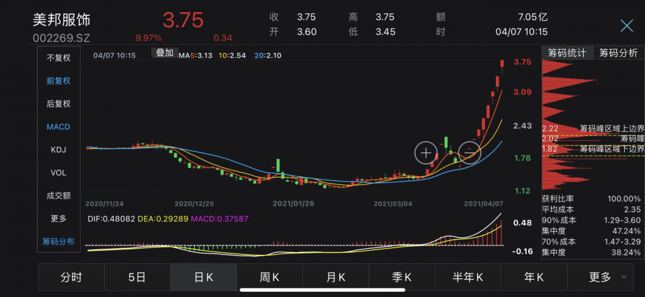Select 前复权 price adjustment option
This screenshot has height=297, width=645.
pyautogui.click(x=58, y=81)
